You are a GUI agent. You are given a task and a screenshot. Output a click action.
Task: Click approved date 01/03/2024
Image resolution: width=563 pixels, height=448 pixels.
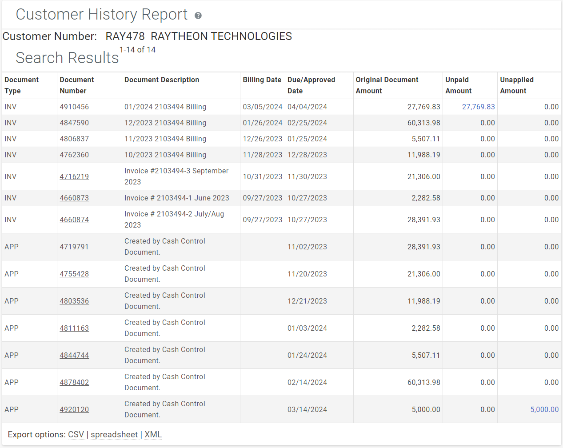tap(307, 328)
